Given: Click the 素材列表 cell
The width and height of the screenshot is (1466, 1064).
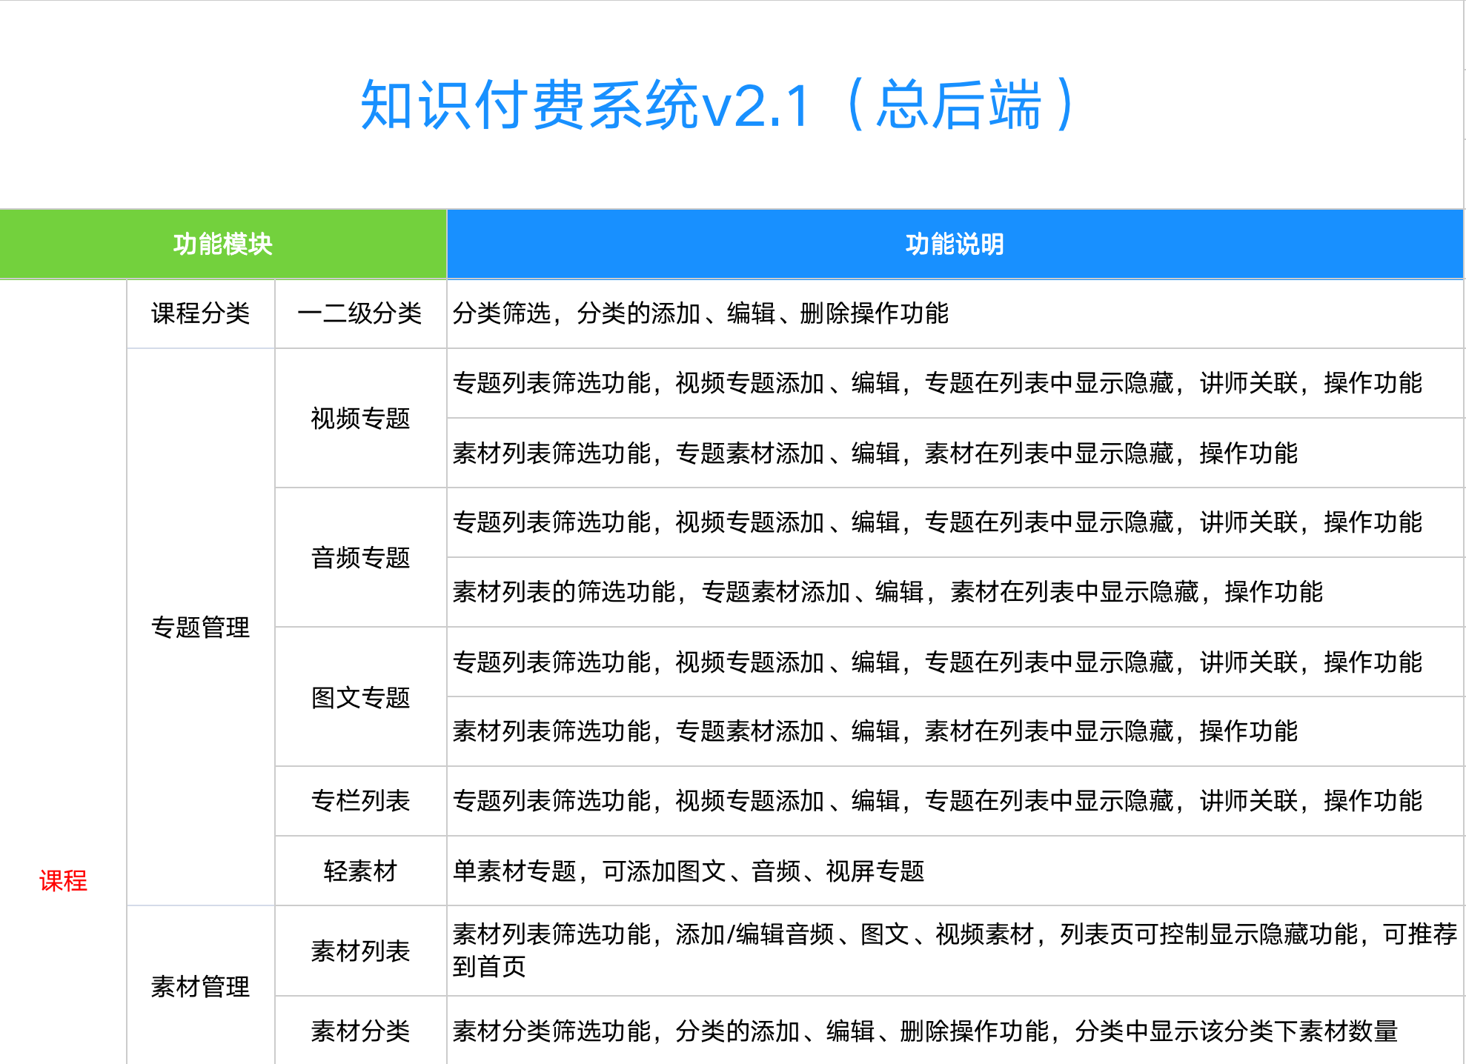Looking at the screenshot, I should click(360, 951).
